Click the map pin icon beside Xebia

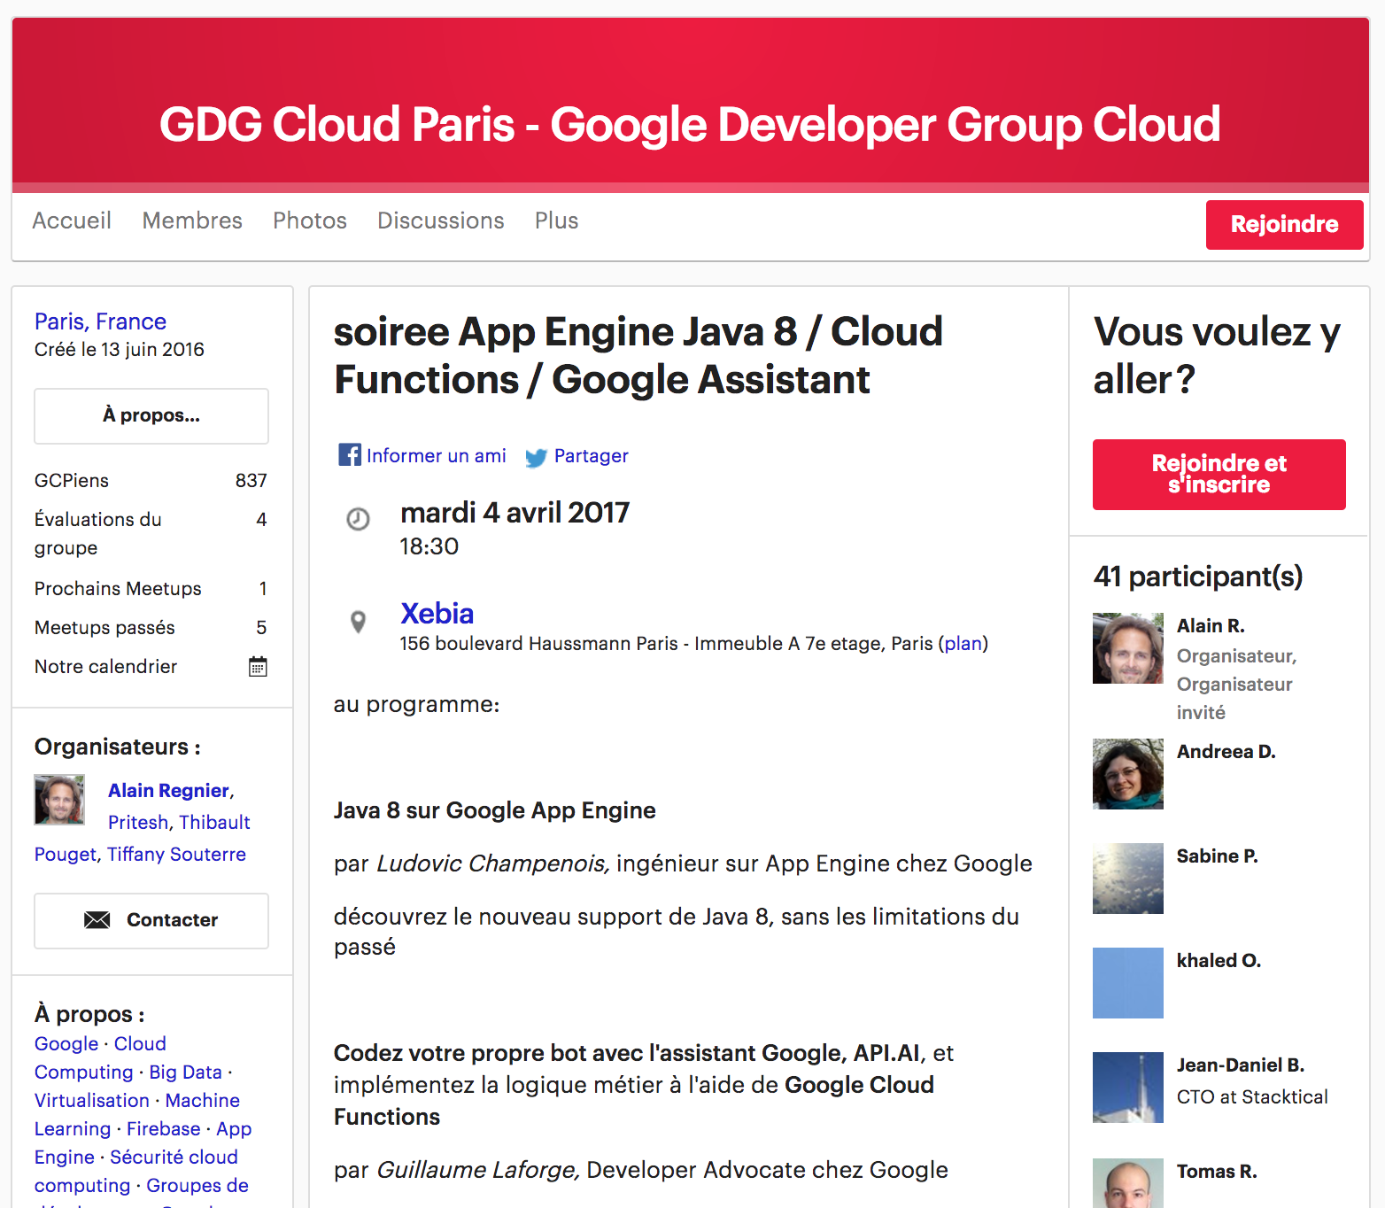[358, 622]
